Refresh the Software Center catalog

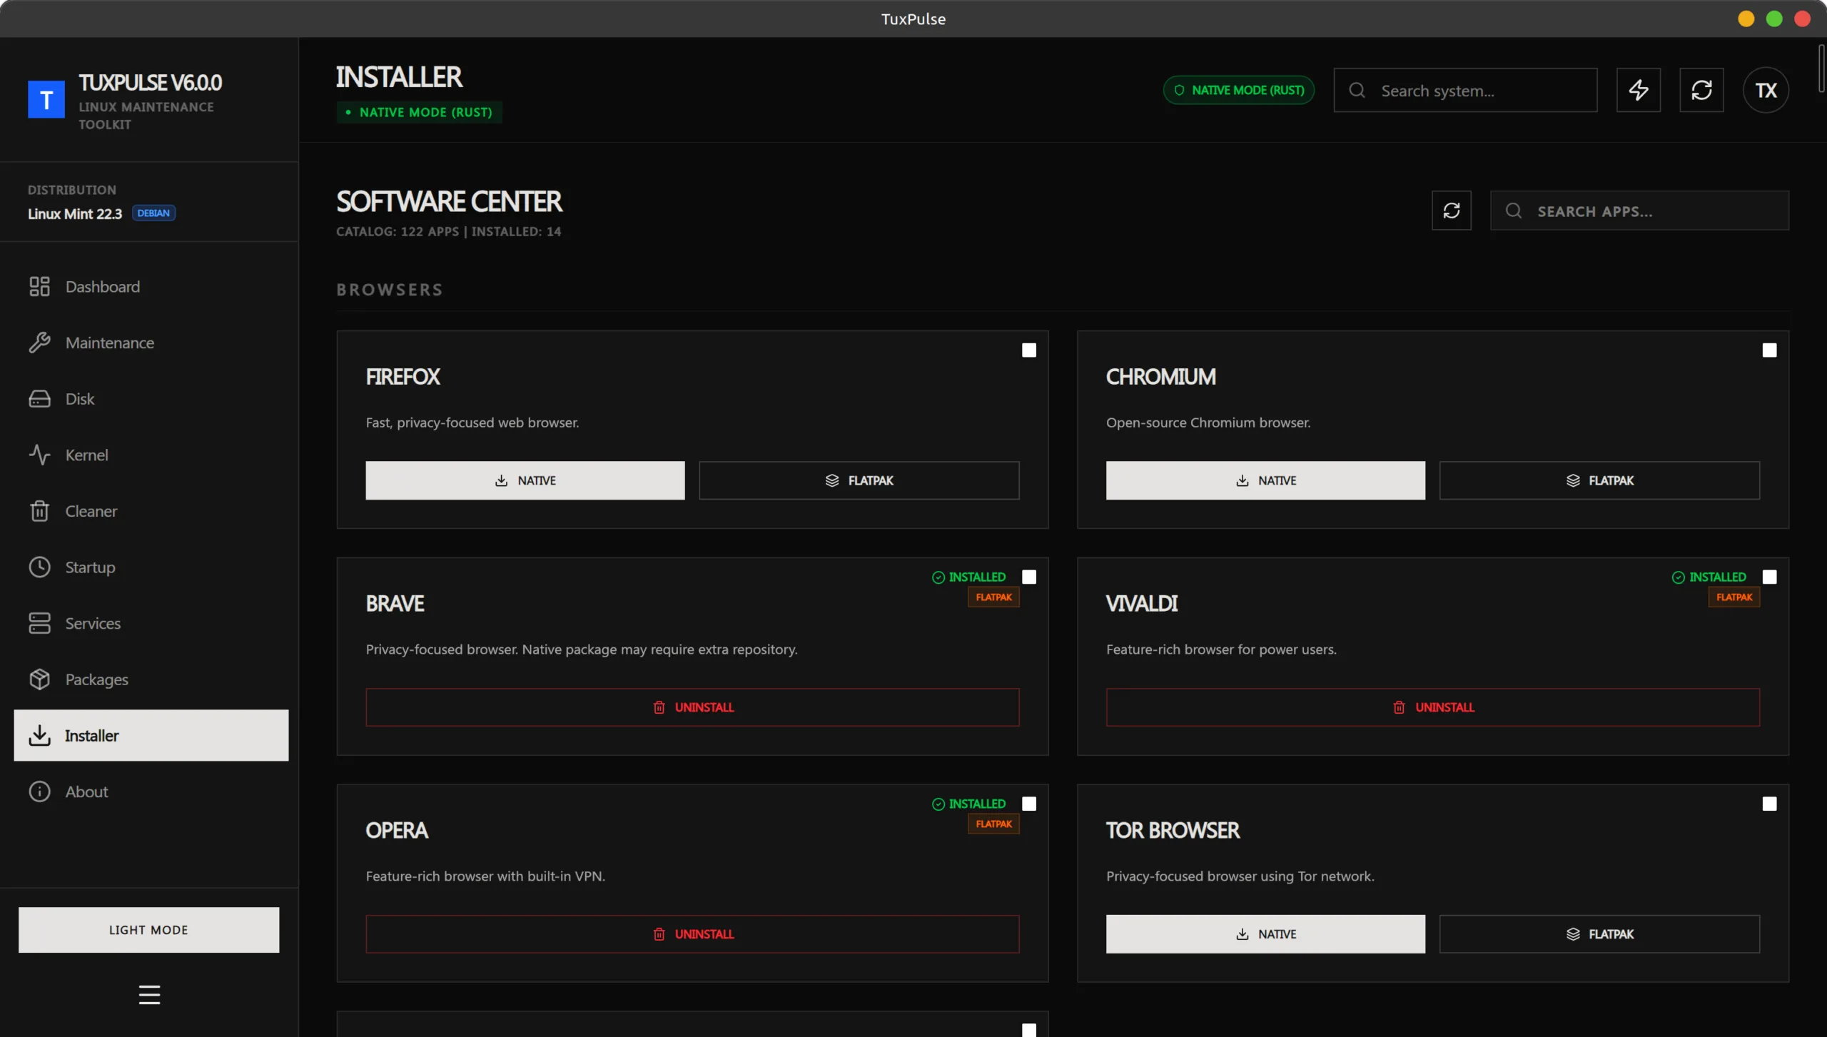click(1451, 211)
